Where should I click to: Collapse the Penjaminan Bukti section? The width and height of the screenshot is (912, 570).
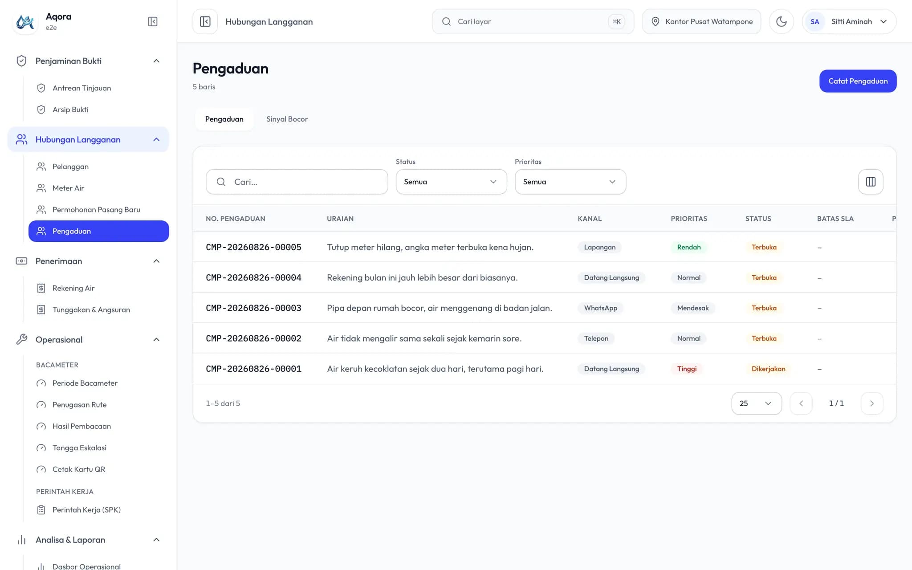click(x=88, y=61)
